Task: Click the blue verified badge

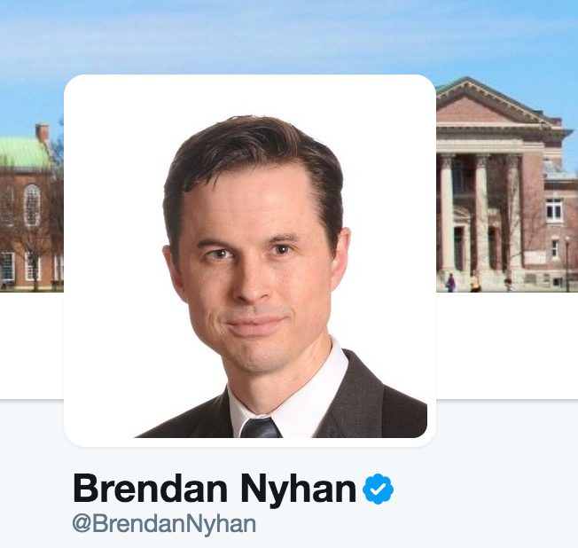Action: point(378,489)
